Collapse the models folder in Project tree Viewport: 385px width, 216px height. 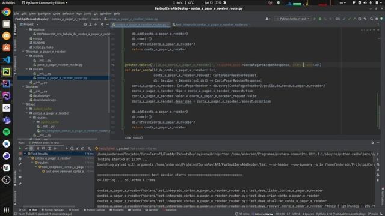tap(27, 56)
